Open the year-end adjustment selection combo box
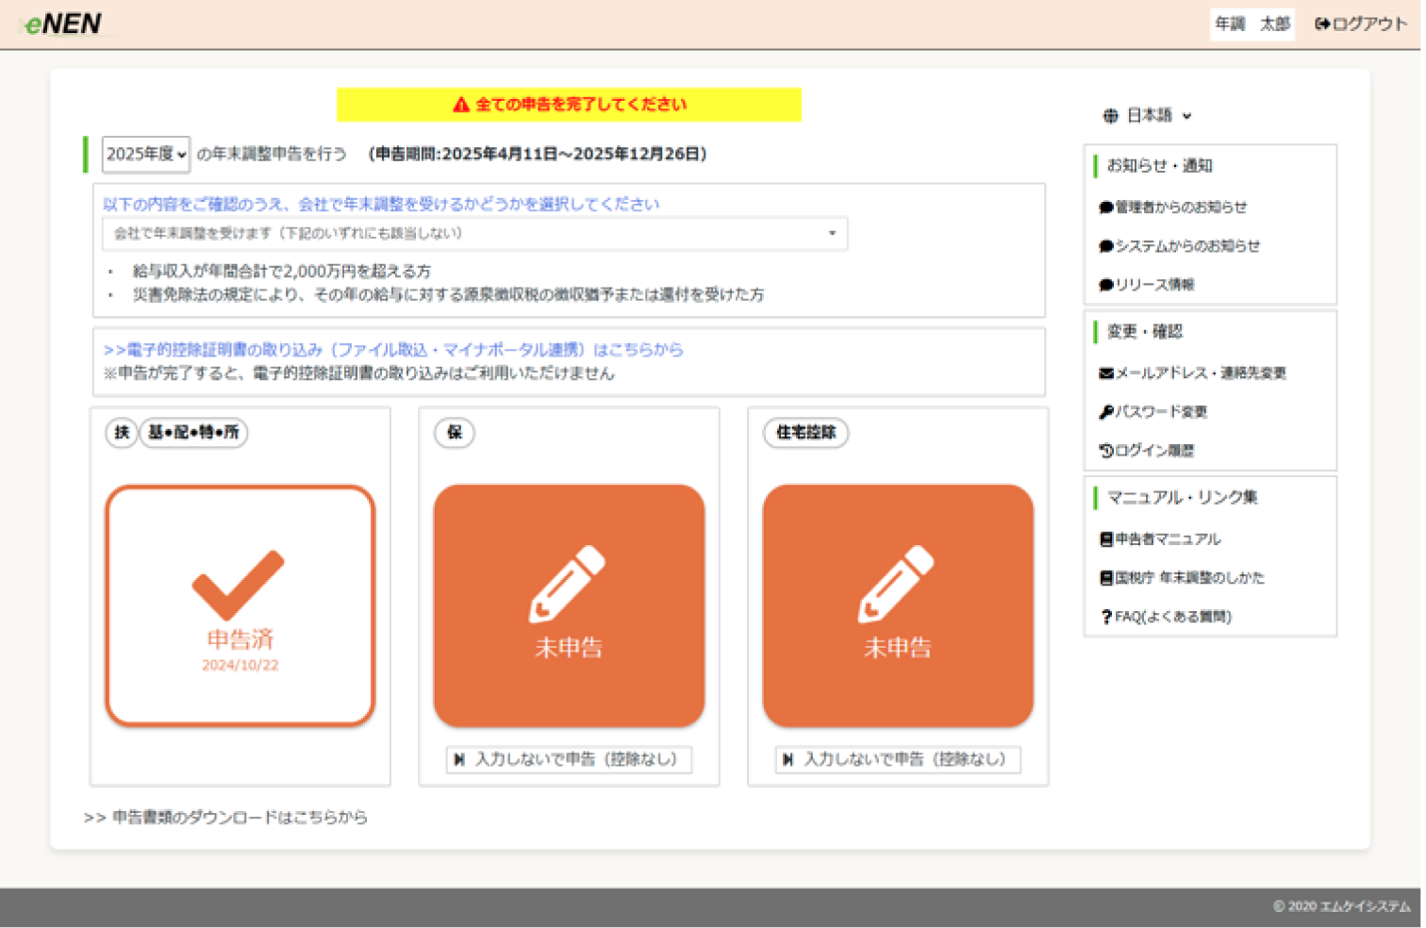Screen dimensions: 1426x928 [474, 233]
